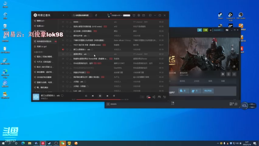Download track 10 using its download icon
259x146 pixels.
click(x=70, y=63)
